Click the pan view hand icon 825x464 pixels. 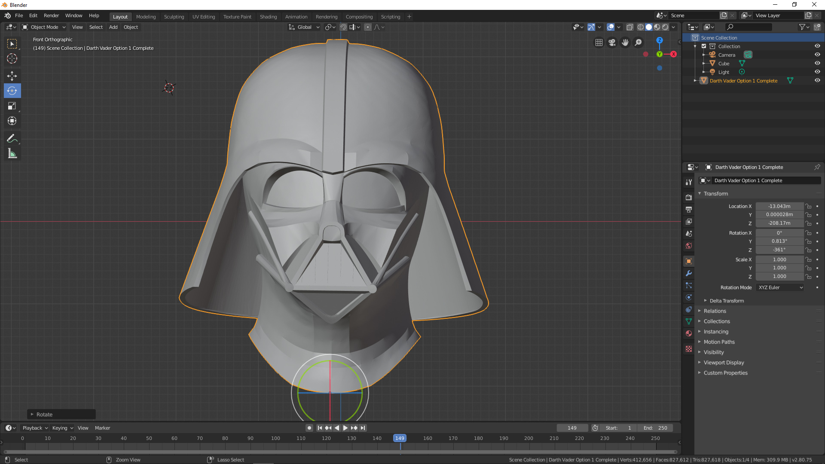(x=625, y=43)
